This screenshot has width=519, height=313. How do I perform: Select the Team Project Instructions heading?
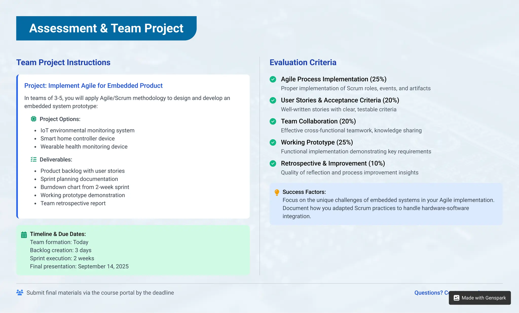pos(63,62)
